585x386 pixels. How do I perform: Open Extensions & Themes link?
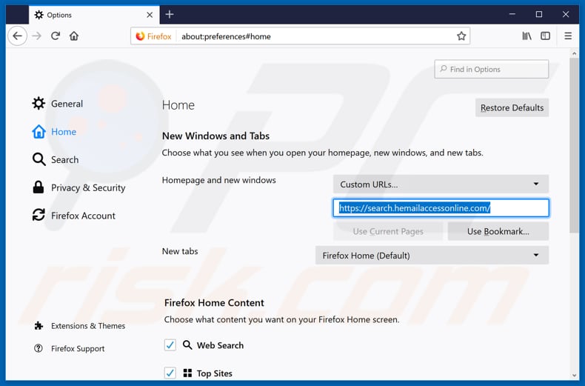[79, 326]
